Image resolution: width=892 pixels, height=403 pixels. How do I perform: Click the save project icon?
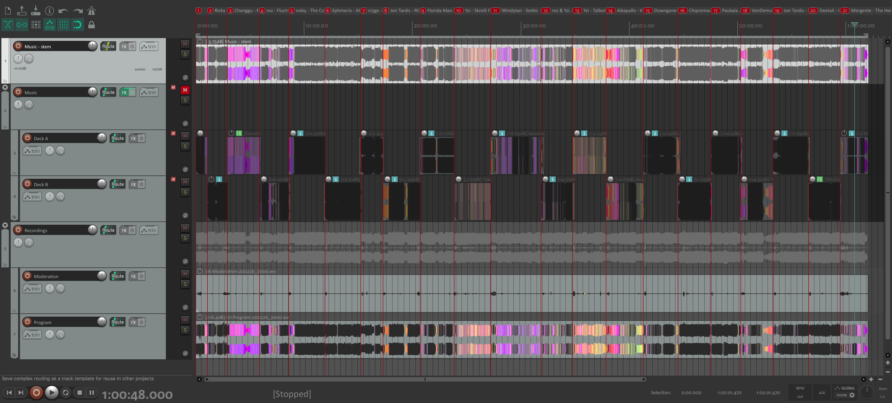[36, 11]
